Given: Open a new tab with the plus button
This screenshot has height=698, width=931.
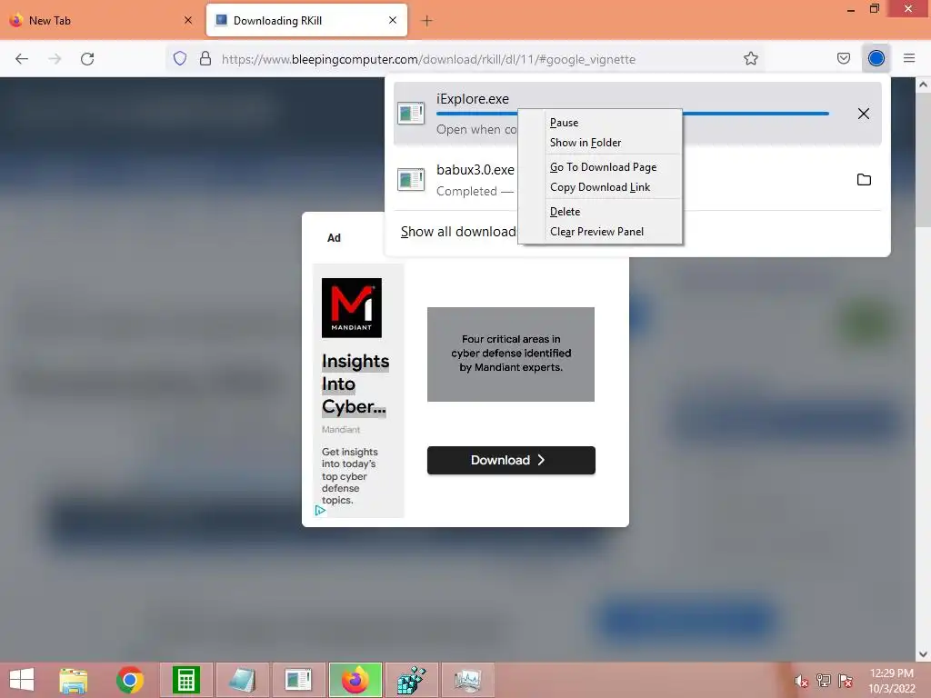Looking at the screenshot, I should coord(426,21).
